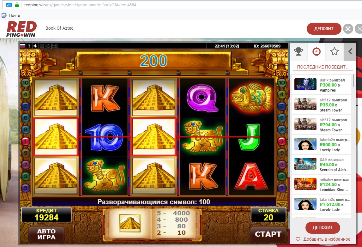Switch to the clock recent-winners tab
This screenshot has width=362, height=247.
point(316,51)
